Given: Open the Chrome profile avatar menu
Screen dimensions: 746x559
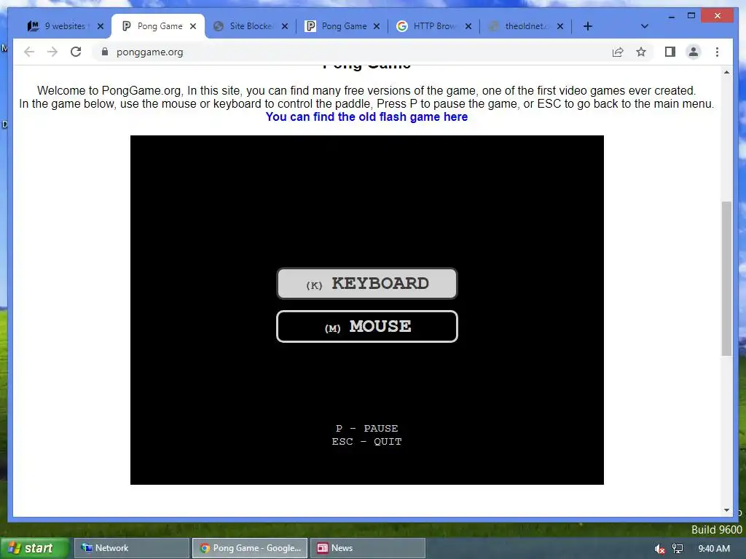Looking at the screenshot, I should pos(694,52).
